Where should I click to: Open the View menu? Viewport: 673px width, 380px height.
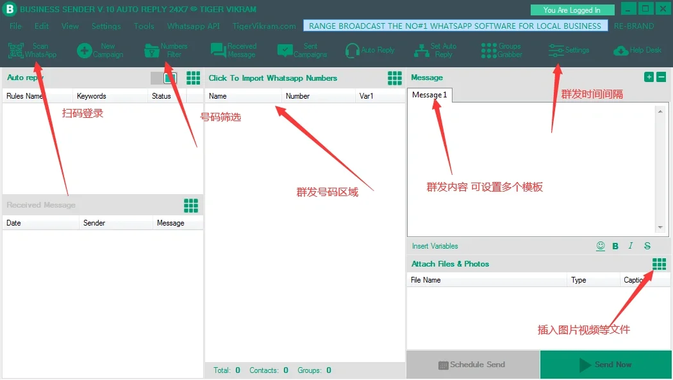tap(70, 26)
